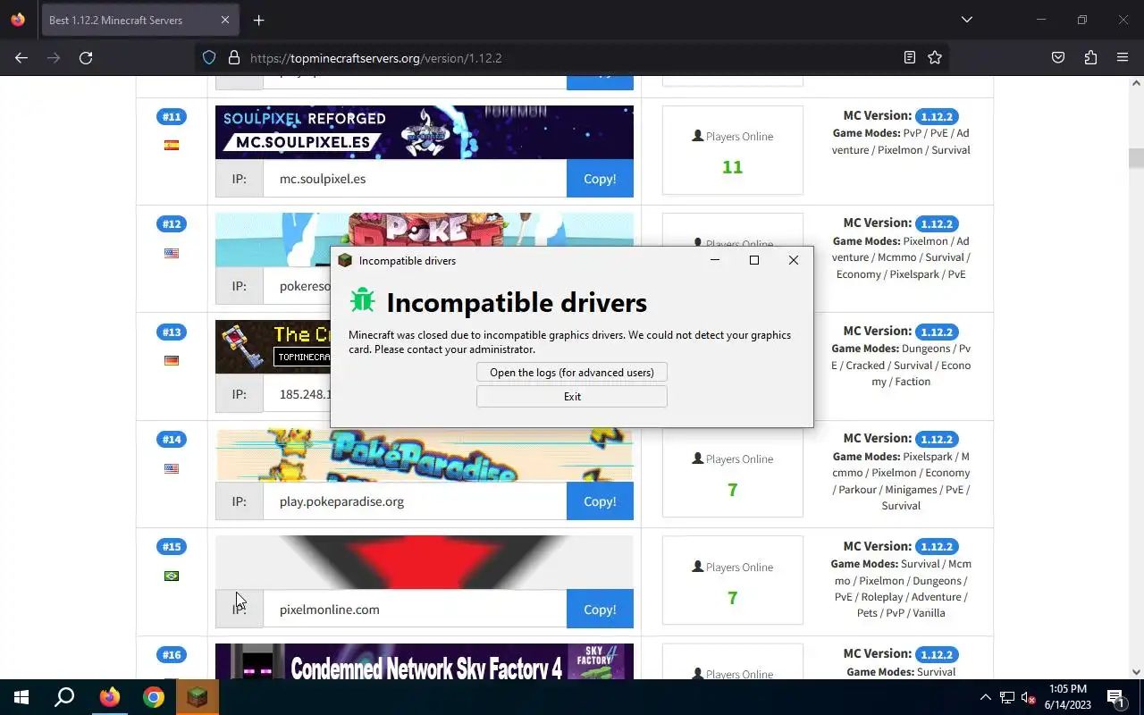Maximize the Incompatible drivers dialog
The height and width of the screenshot is (715, 1144).
point(753,260)
